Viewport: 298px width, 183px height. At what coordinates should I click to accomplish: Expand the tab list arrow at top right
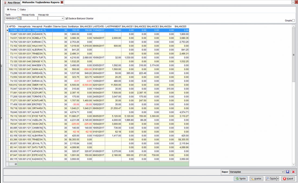(293, 2)
